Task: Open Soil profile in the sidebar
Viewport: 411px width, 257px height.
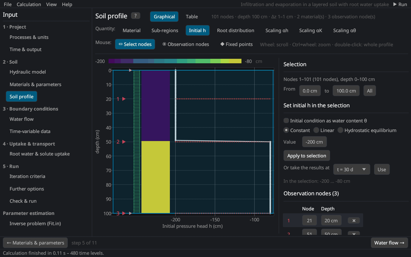Action: pyautogui.click(x=22, y=96)
